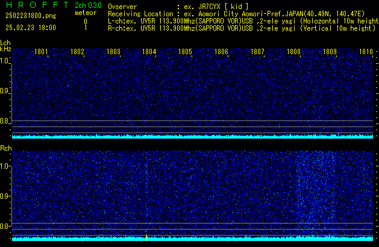
Task: Click the Rch channel label
Action: pyautogui.click(x=6, y=148)
